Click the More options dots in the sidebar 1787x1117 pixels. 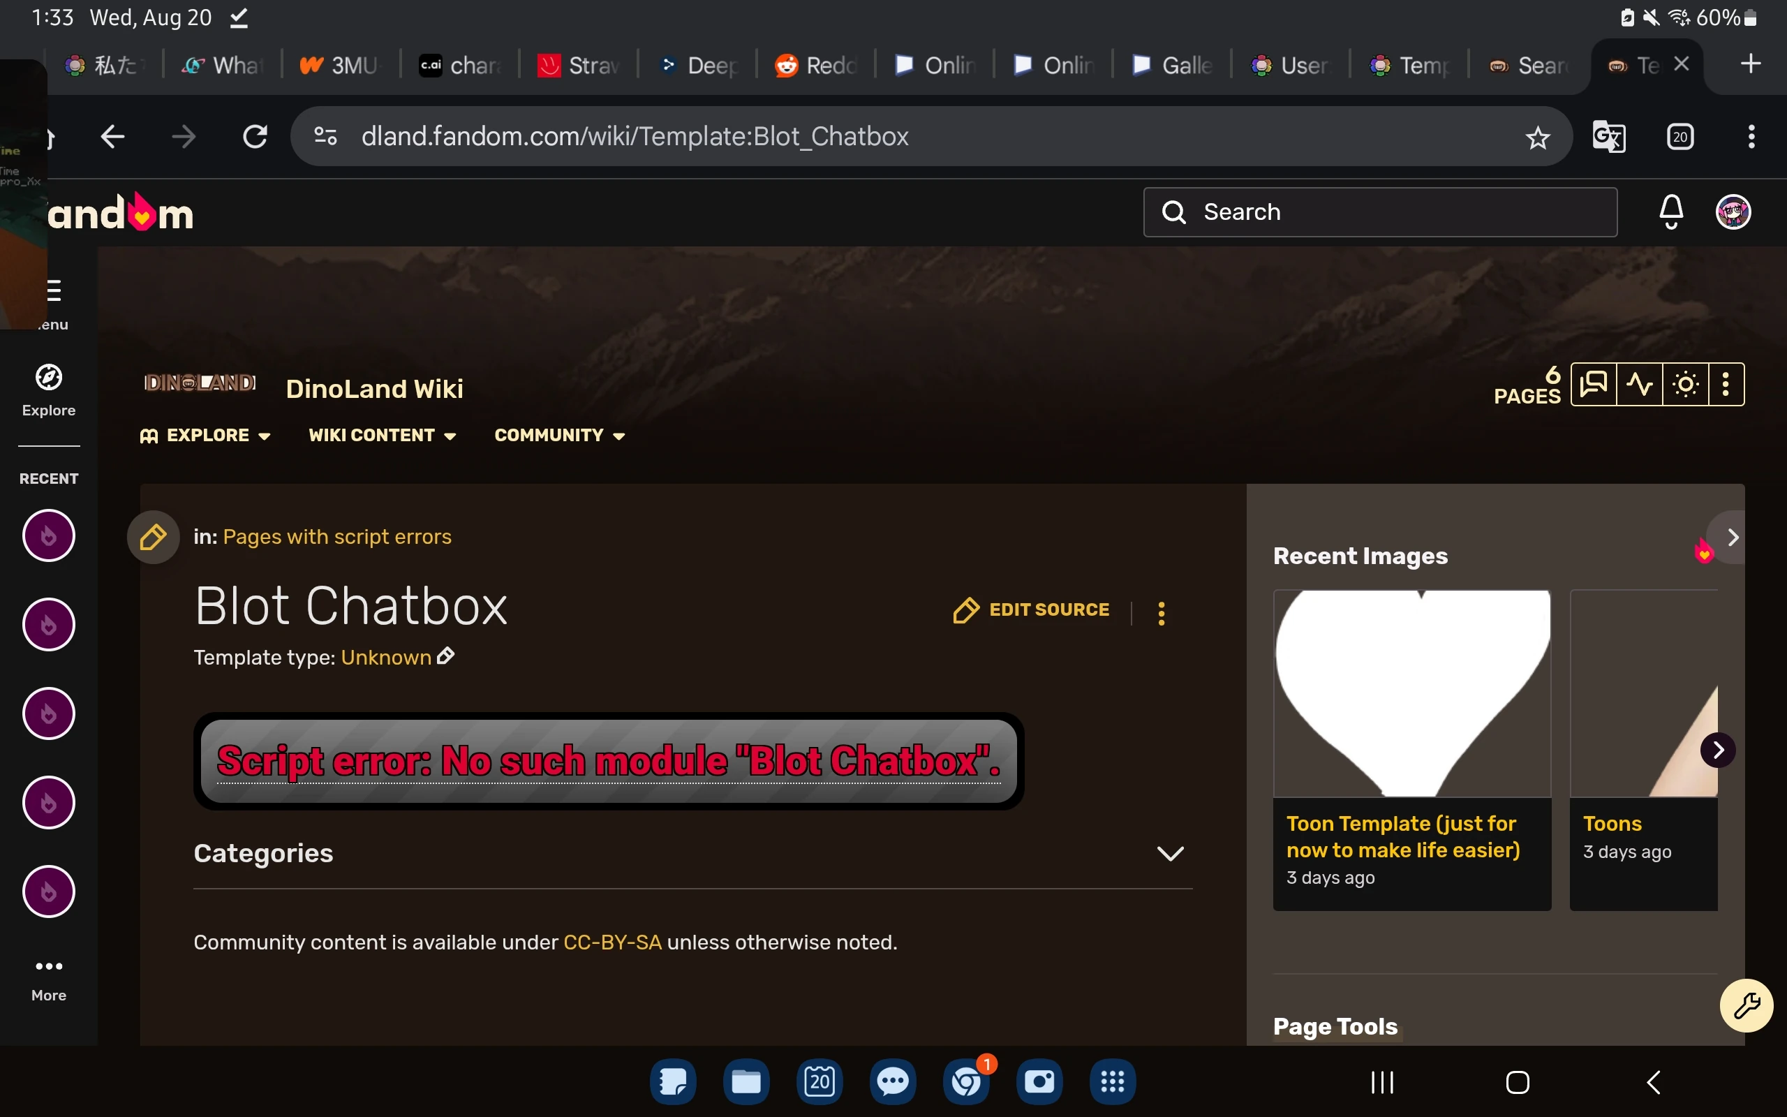point(47,966)
